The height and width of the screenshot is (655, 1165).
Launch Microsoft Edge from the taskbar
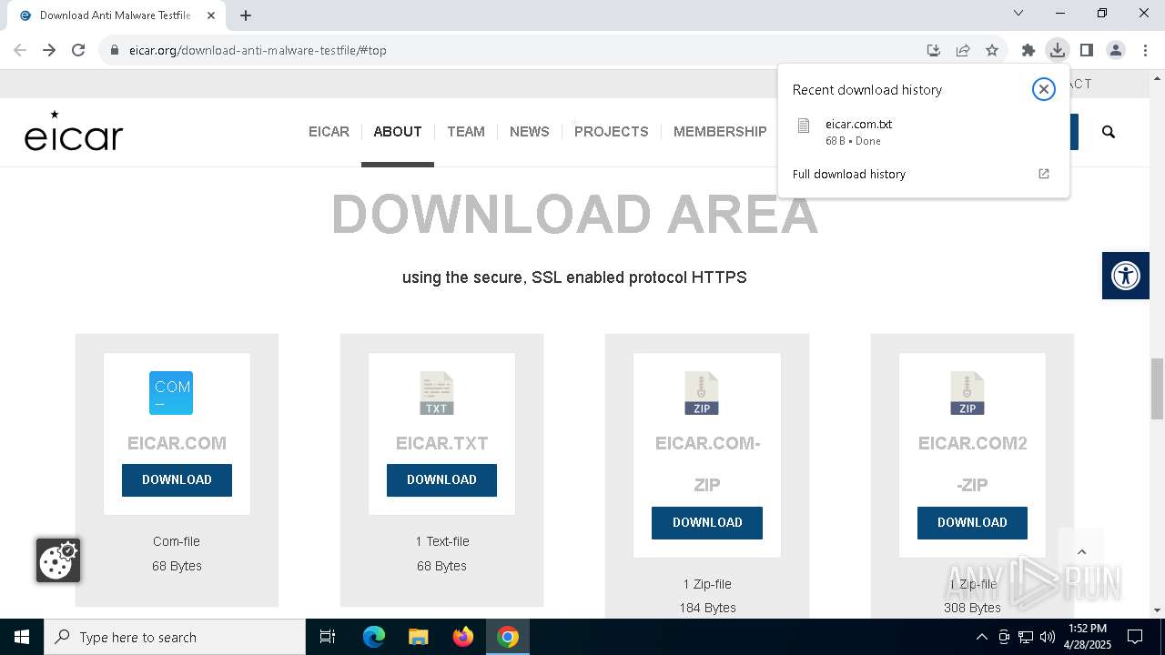(374, 637)
